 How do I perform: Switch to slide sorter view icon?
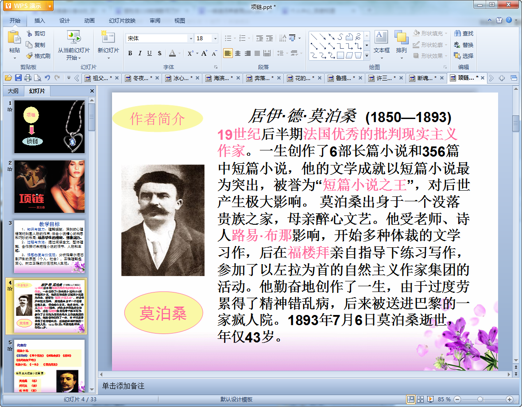(x=421, y=399)
